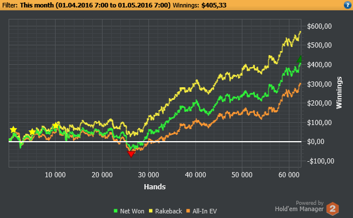The image size is (353, 218).
Task: Click the $200,00 axis value
Action: pyautogui.click(x=319, y=103)
